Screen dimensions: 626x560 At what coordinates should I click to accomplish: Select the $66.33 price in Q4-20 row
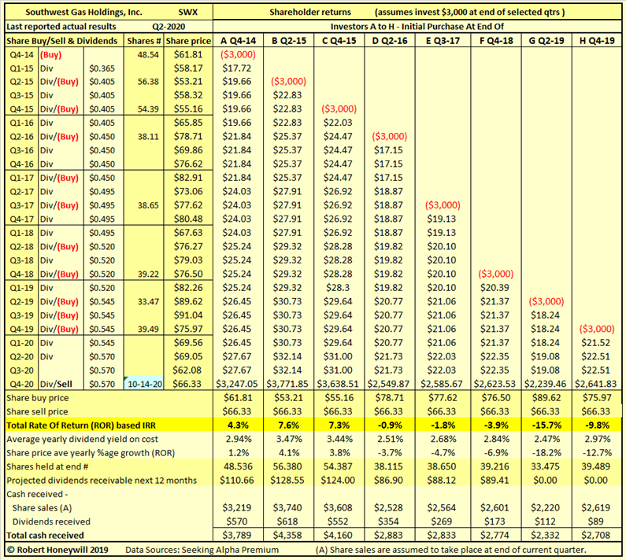point(188,384)
